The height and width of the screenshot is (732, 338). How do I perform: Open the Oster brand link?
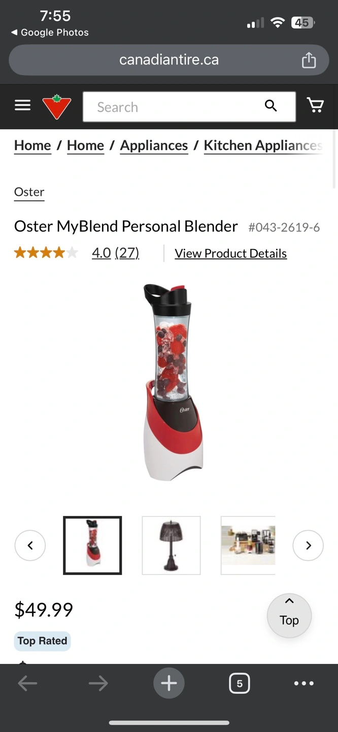coord(29,192)
